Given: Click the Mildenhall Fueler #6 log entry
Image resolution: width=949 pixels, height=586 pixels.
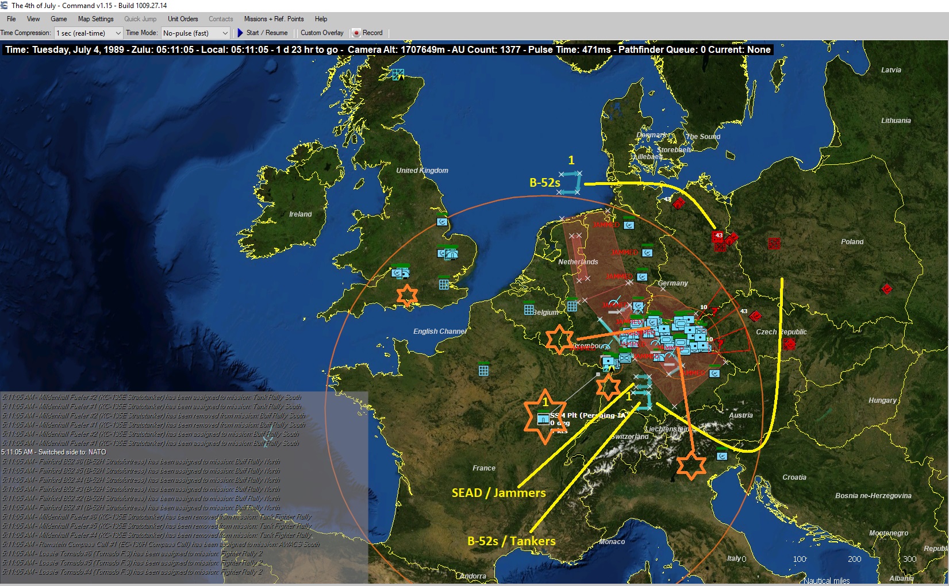Looking at the screenshot, I should coord(156,516).
